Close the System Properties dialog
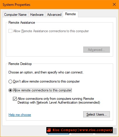 (114, 4)
